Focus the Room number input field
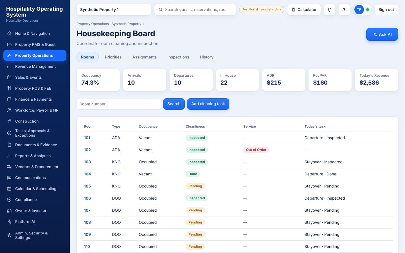This screenshot has height=253, width=405. [x=119, y=104]
